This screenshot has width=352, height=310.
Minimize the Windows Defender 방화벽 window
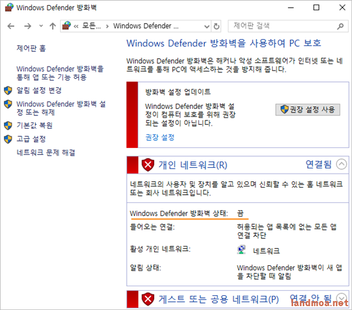tap(291, 8)
